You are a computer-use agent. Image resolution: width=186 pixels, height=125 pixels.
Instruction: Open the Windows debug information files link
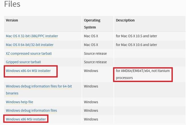pyautogui.click(x=31, y=110)
